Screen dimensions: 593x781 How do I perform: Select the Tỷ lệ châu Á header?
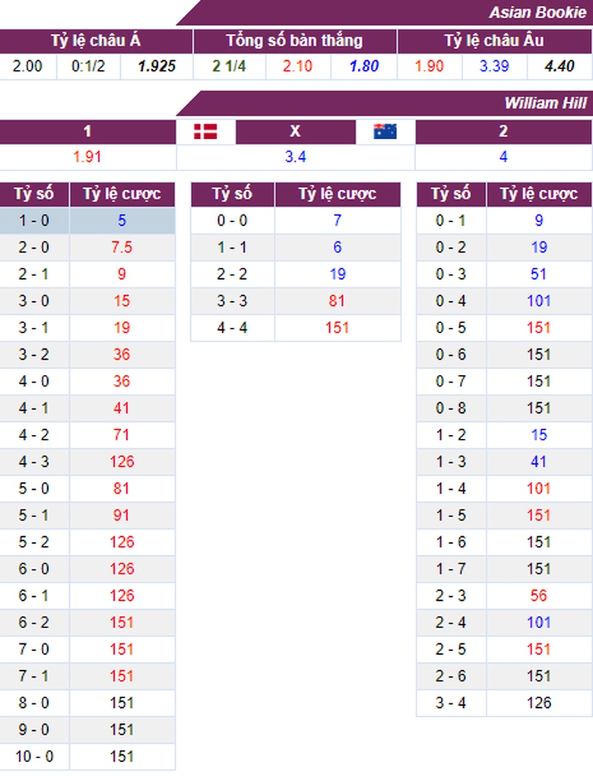point(96,41)
